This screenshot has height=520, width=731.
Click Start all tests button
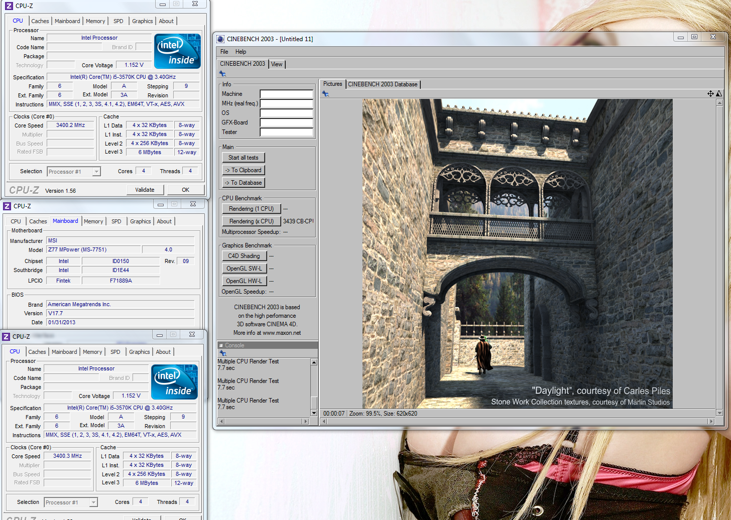243,158
